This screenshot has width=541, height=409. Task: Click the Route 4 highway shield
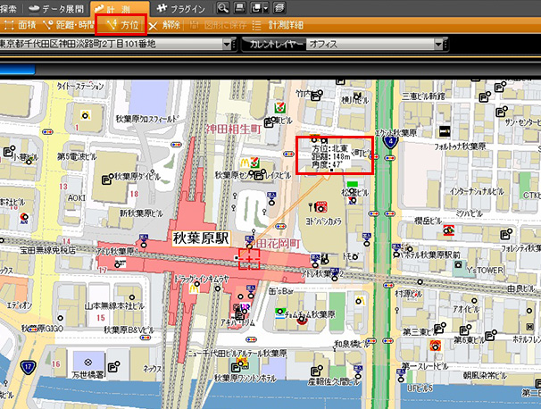tap(390, 141)
